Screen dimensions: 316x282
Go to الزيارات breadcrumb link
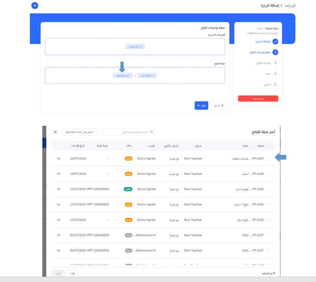click(290, 6)
